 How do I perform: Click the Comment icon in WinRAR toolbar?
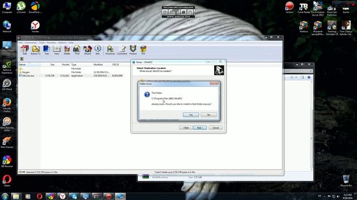click(x=122, y=50)
